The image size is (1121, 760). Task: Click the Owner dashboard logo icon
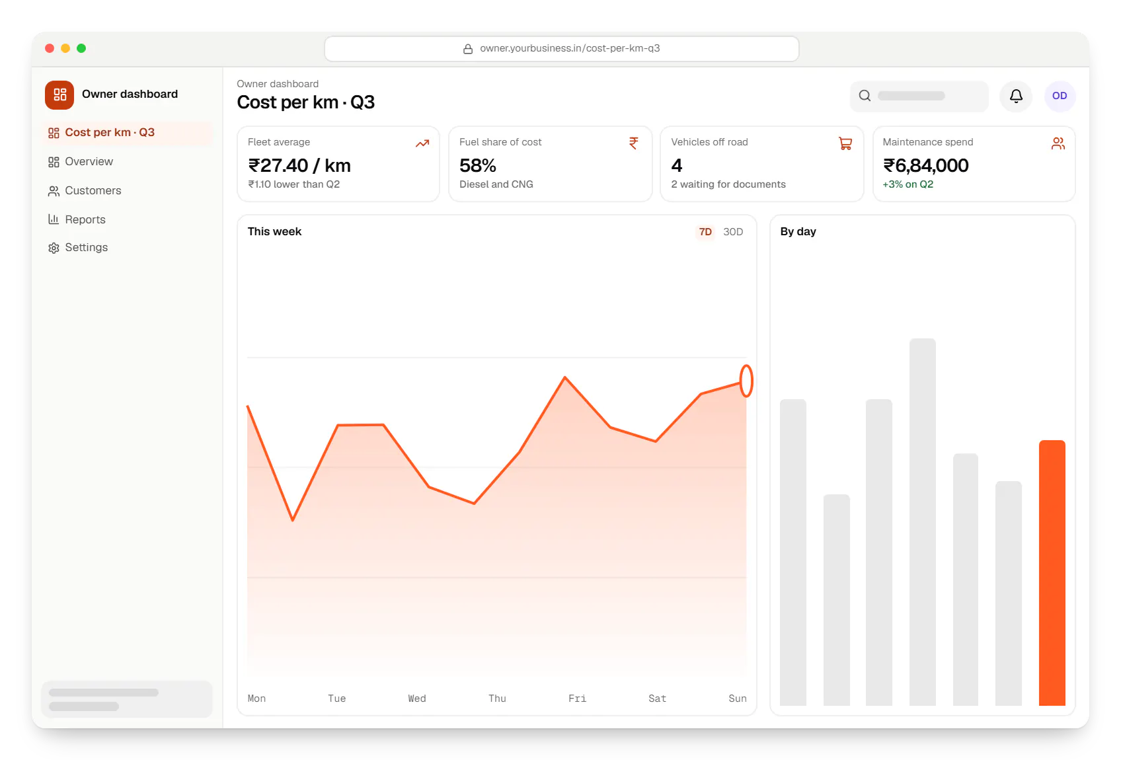[59, 95]
